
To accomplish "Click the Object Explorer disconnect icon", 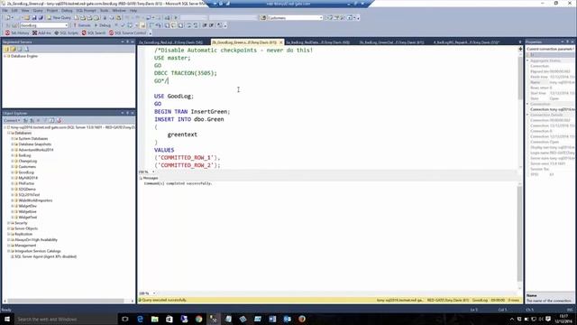I will [32, 120].
